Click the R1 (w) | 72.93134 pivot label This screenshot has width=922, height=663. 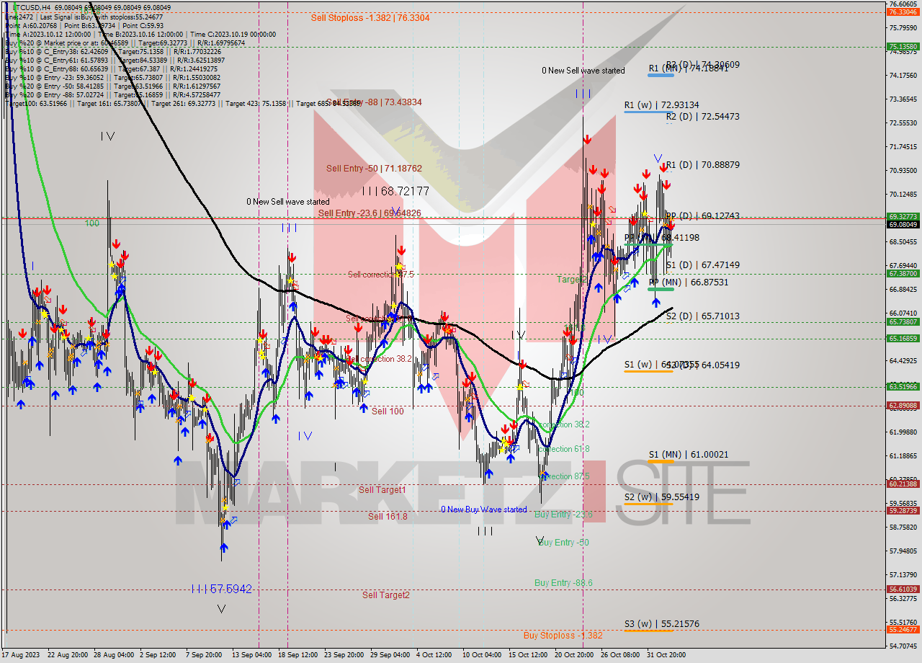pos(662,105)
